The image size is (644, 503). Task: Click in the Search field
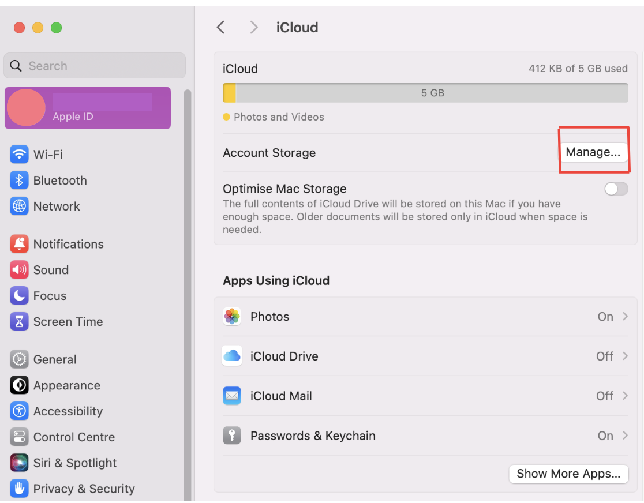(x=95, y=66)
